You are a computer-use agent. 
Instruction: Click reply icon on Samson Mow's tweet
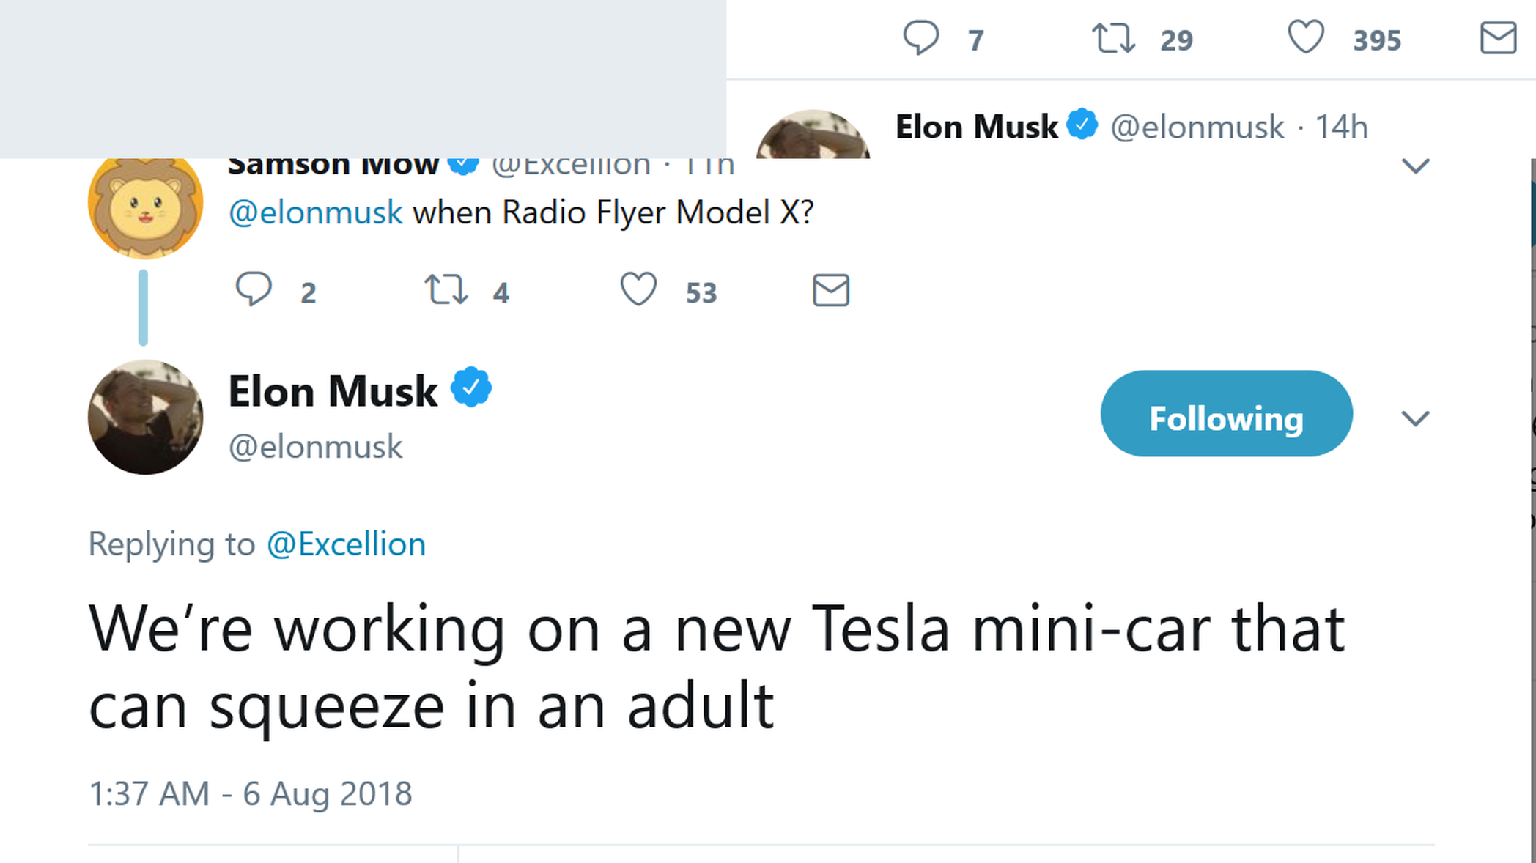(254, 289)
